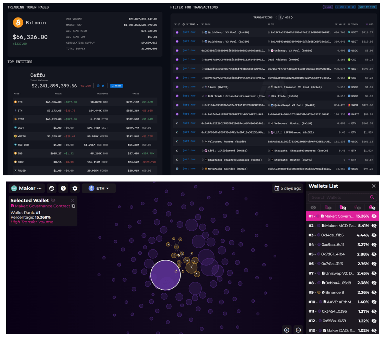Screen dimensions: 383x337
Task: Select wallet #8 0xbba4...65d8 name
Action: [338, 283]
